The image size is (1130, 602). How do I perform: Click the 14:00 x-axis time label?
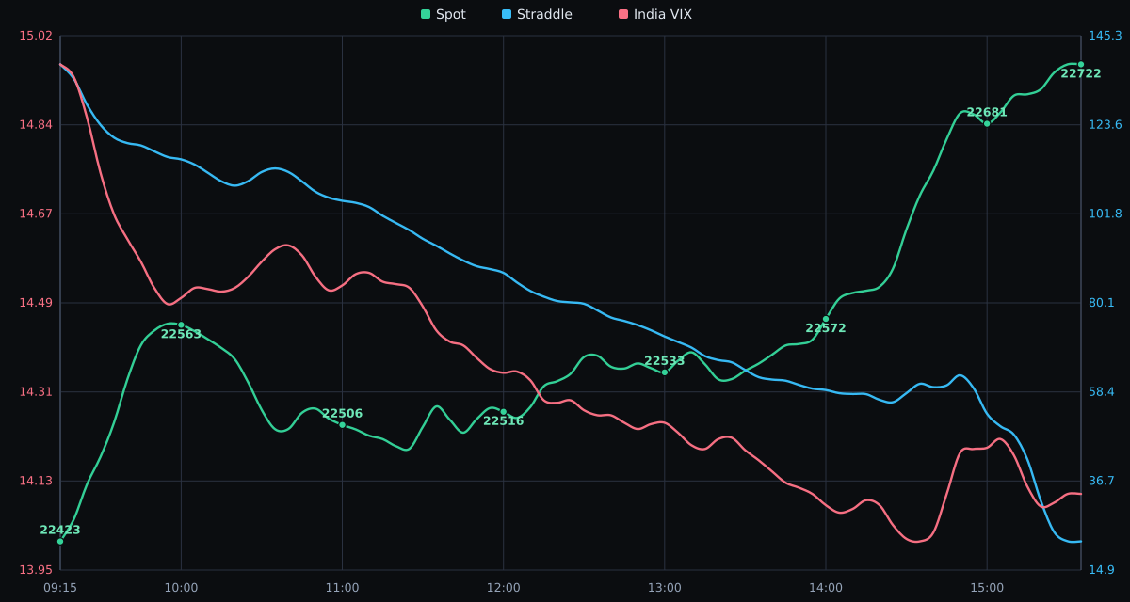(x=826, y=588)
